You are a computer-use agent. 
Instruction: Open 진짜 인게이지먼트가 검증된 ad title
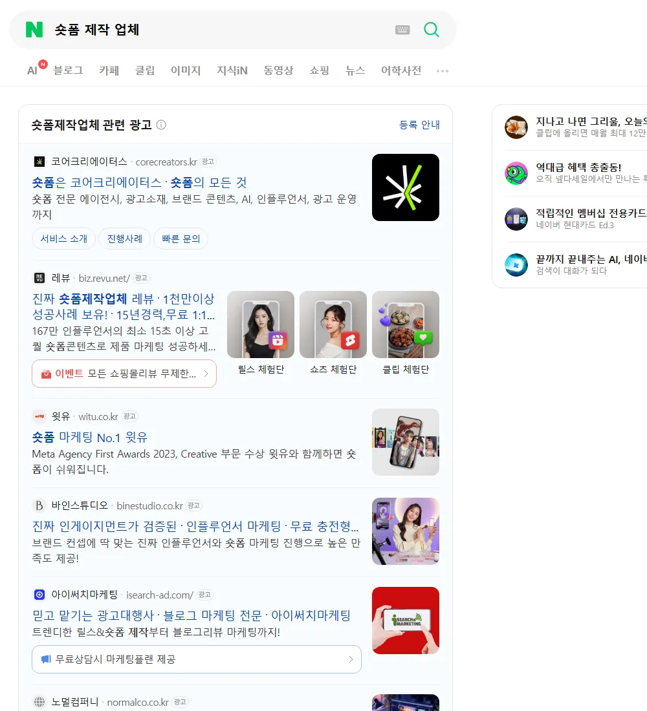pyautogui.click(x=195, y=526)
